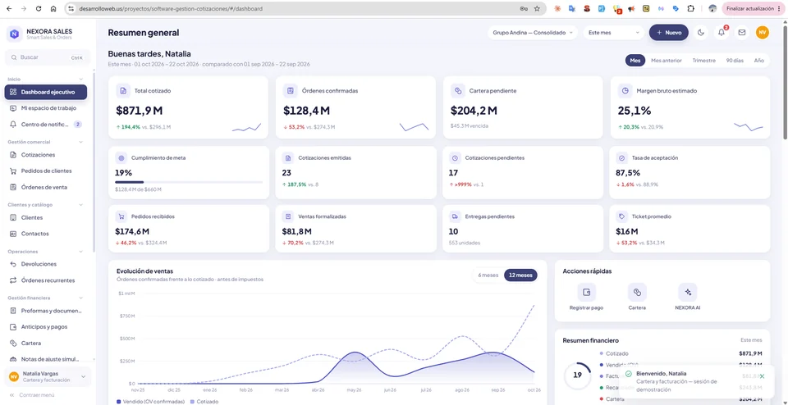Go to Órdenes de venta

[46, 187]
